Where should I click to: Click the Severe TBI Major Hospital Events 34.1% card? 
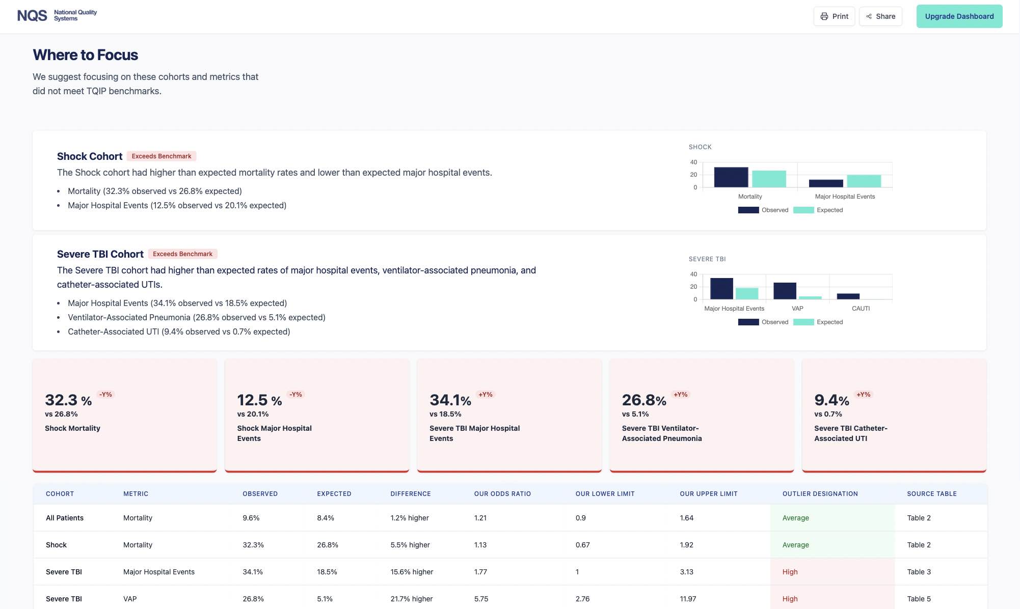(509, 416)
